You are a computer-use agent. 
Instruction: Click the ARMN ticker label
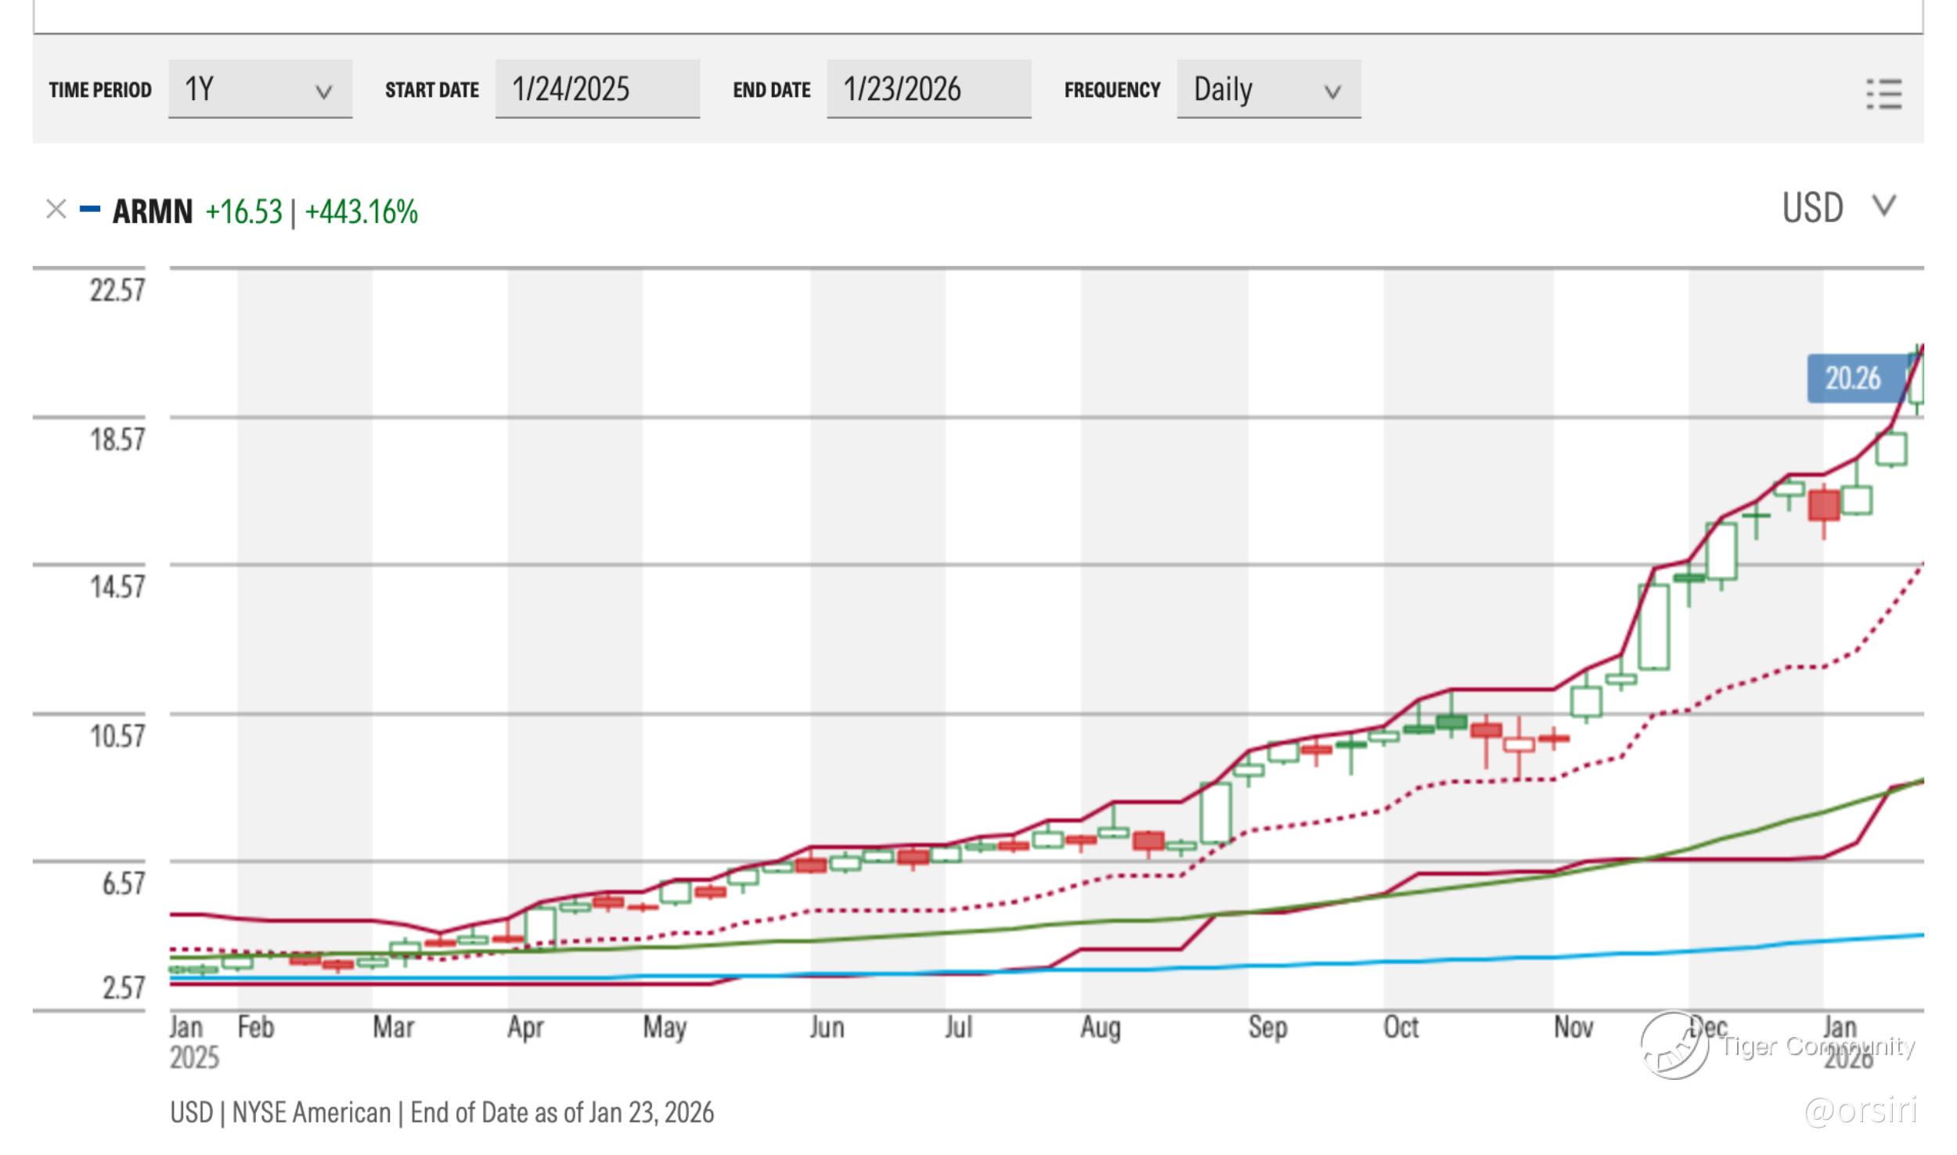click(x=152, y=211)
